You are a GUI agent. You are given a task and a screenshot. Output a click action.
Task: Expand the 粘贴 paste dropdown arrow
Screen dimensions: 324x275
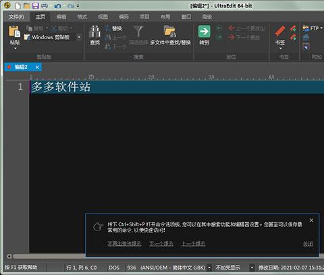[15, 48]
